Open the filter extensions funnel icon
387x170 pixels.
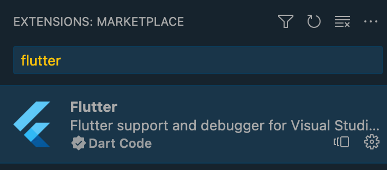pyautogui.click(x=286, y=21)
